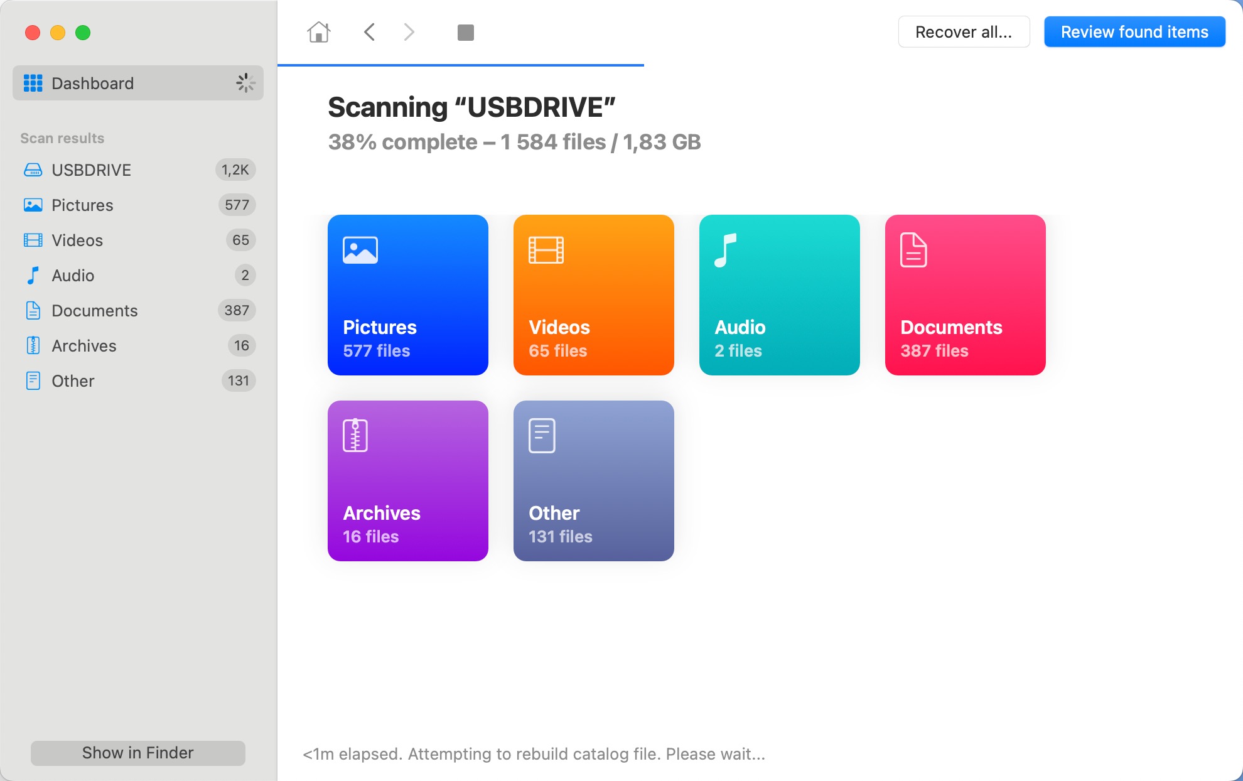Open Recover all... dialog
This screenshot has width=1243, height=781.
coord(964,32)
